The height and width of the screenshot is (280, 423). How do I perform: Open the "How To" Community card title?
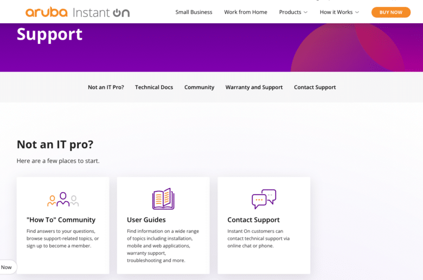61,220
